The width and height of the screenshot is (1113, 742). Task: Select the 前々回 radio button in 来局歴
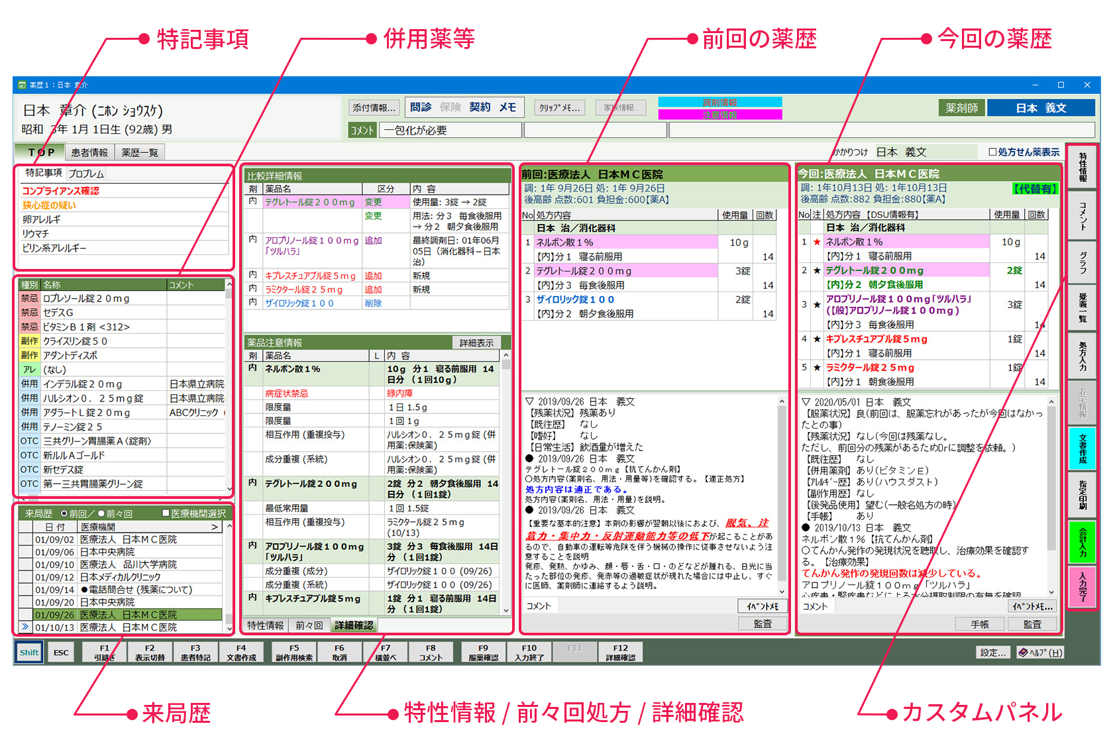(x=101, y=513)
